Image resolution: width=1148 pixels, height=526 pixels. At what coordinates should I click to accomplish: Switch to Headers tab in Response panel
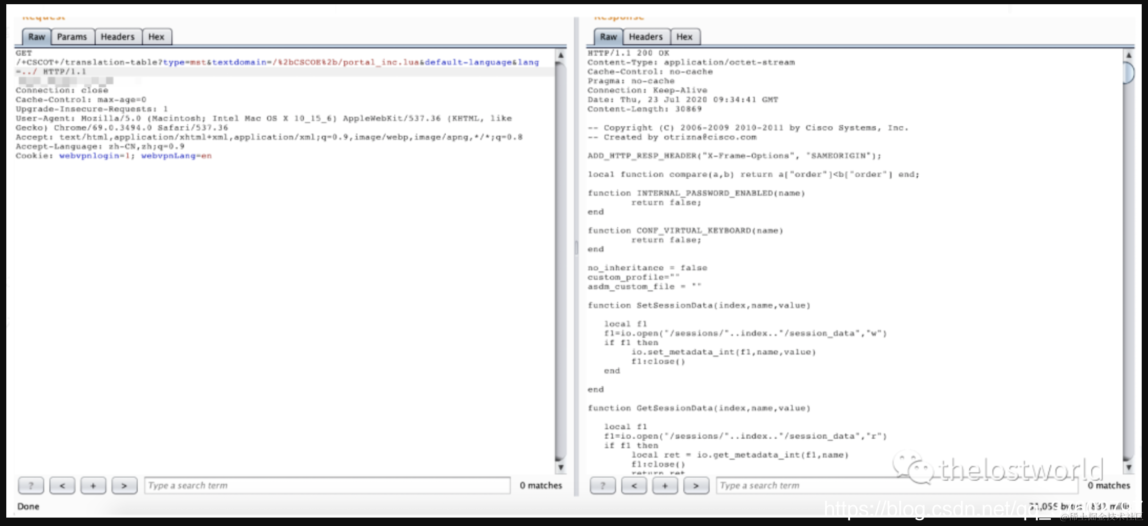tap(646, 37)
